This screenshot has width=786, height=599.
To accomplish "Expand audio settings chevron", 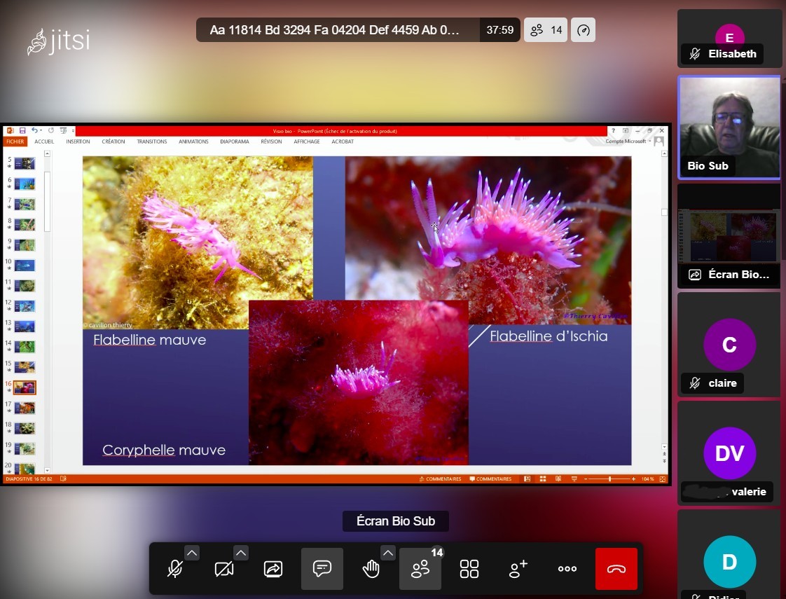I will (x=192, y=553).
